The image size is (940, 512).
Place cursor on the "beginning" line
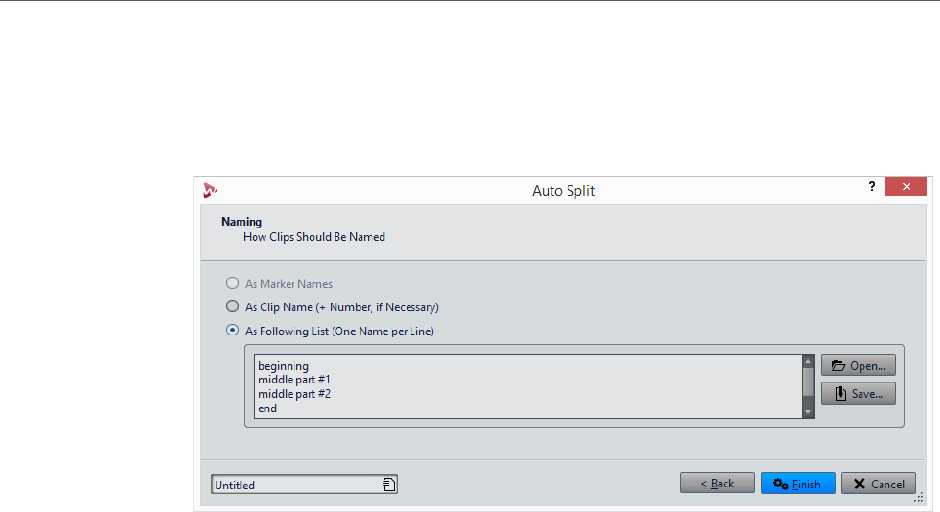click(285, 367)
